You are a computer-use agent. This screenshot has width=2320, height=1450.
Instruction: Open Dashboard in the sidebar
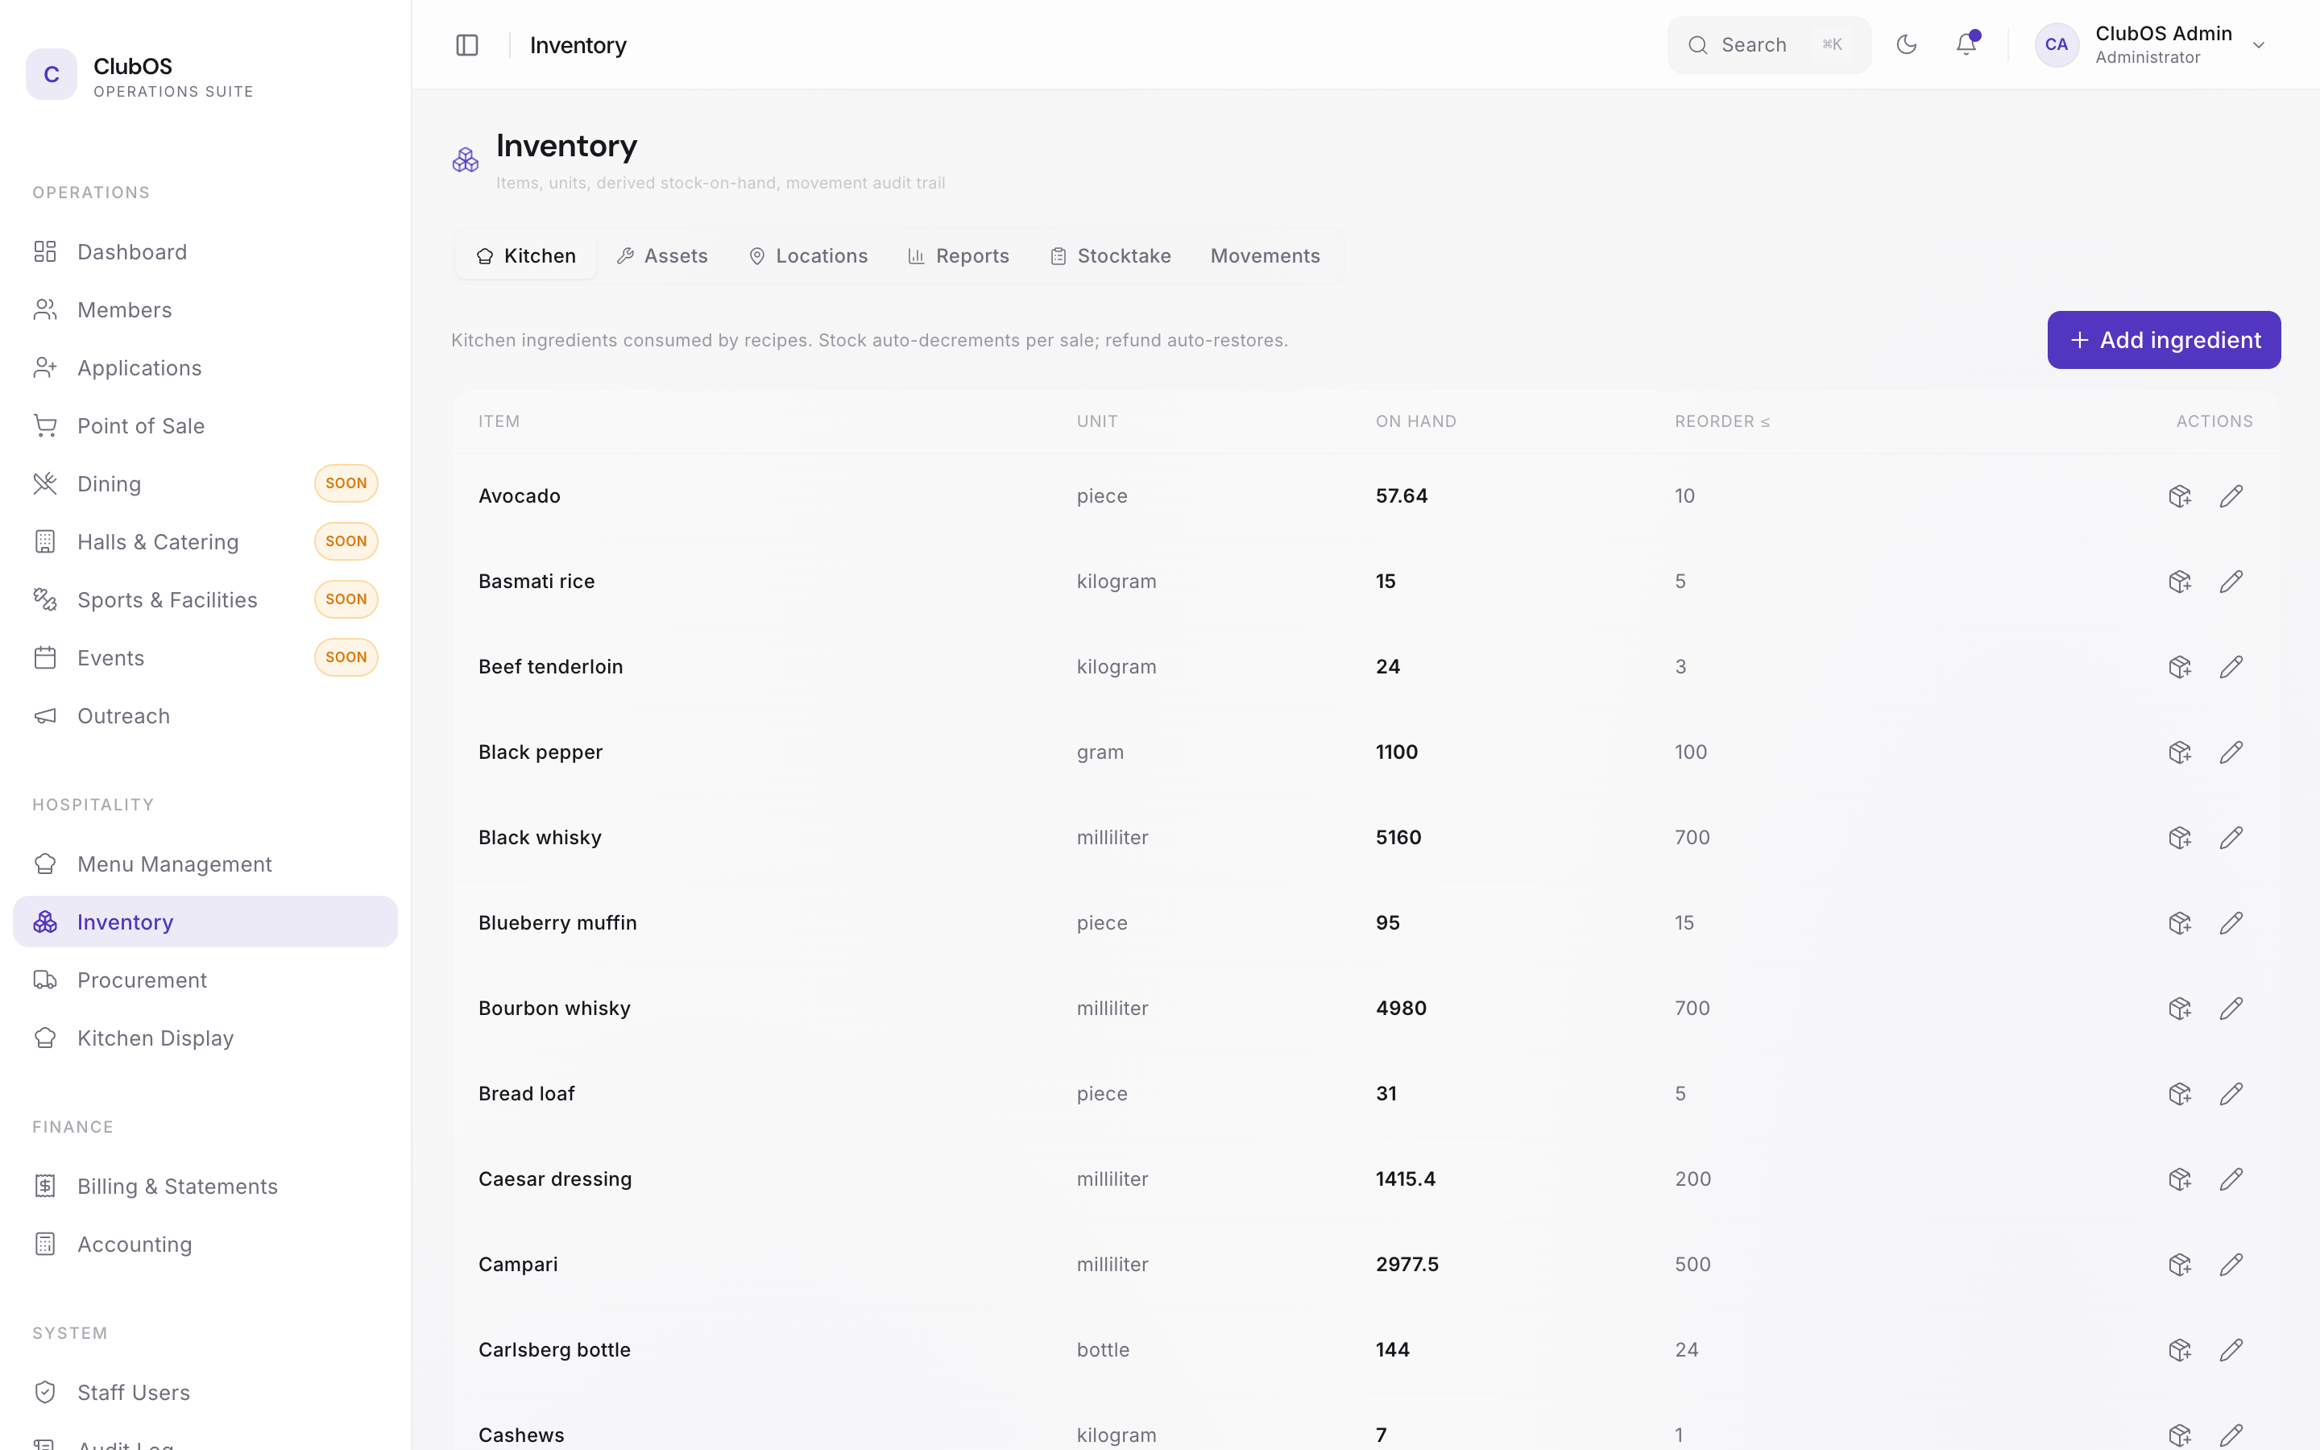point(205,251)
